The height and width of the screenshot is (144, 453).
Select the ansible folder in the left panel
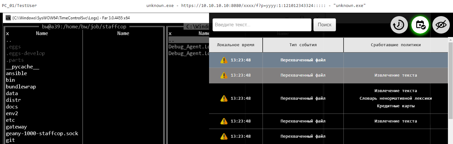pos(16,73)
